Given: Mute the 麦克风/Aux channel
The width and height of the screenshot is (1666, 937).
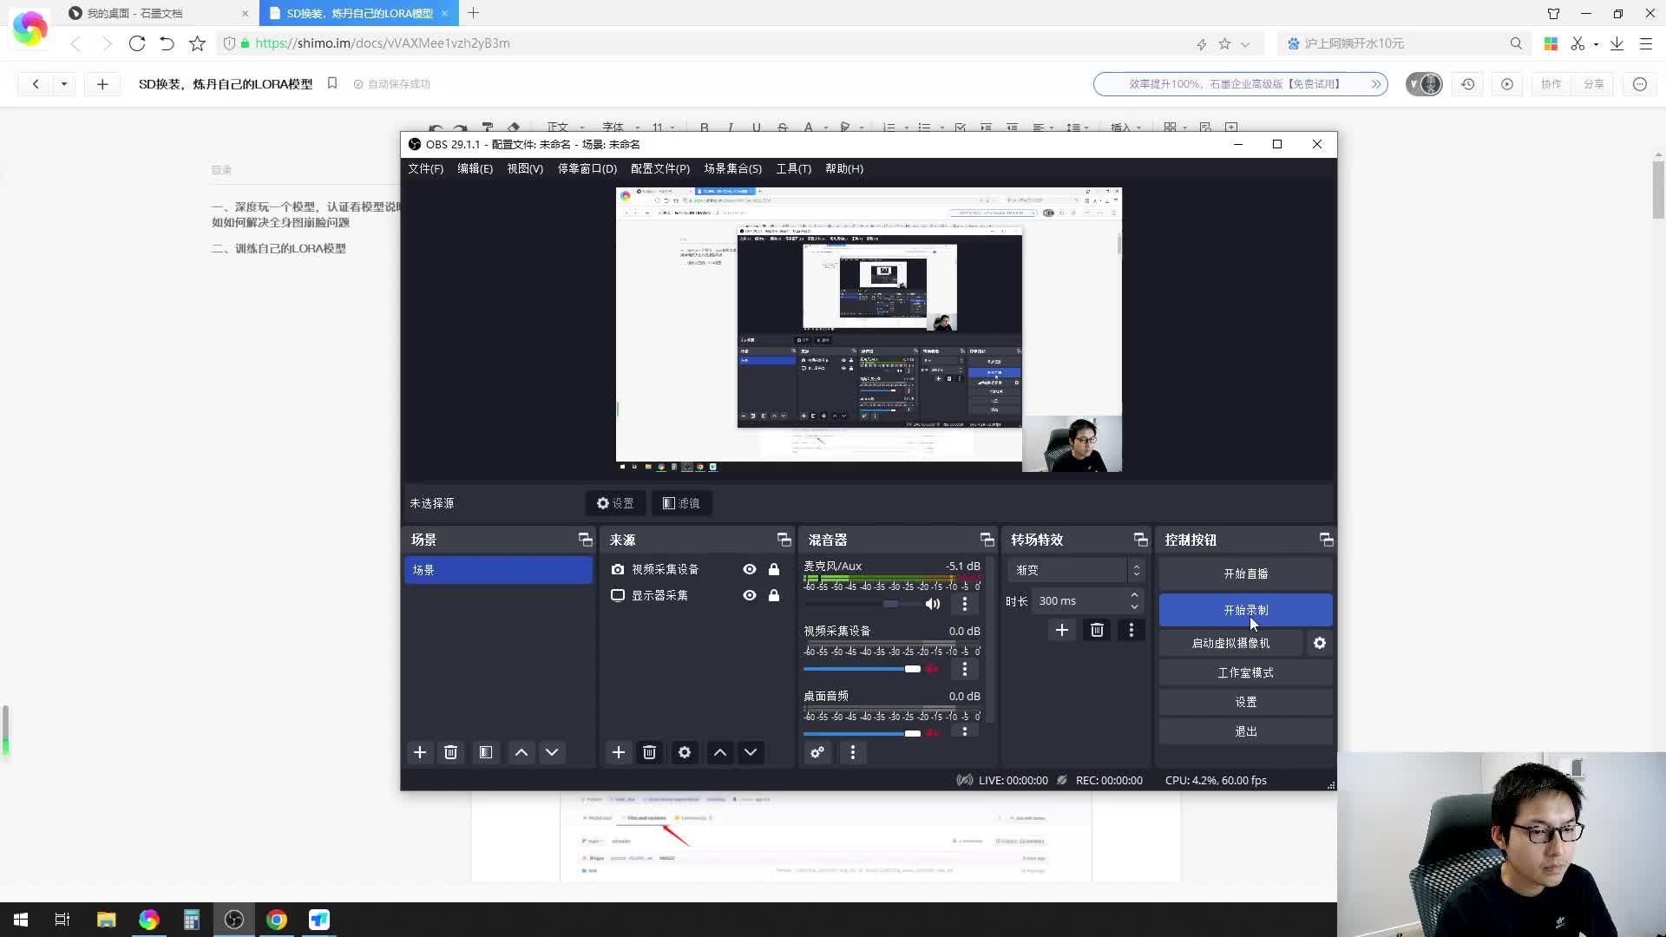Looking at the screenshot, I should pyautogui.click(x=933, y=604).
